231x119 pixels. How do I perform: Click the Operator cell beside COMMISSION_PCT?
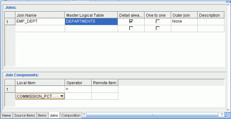(x=78, y=96)
